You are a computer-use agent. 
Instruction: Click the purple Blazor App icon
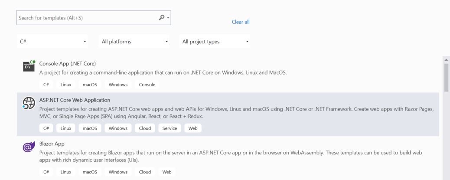(29, 147)
